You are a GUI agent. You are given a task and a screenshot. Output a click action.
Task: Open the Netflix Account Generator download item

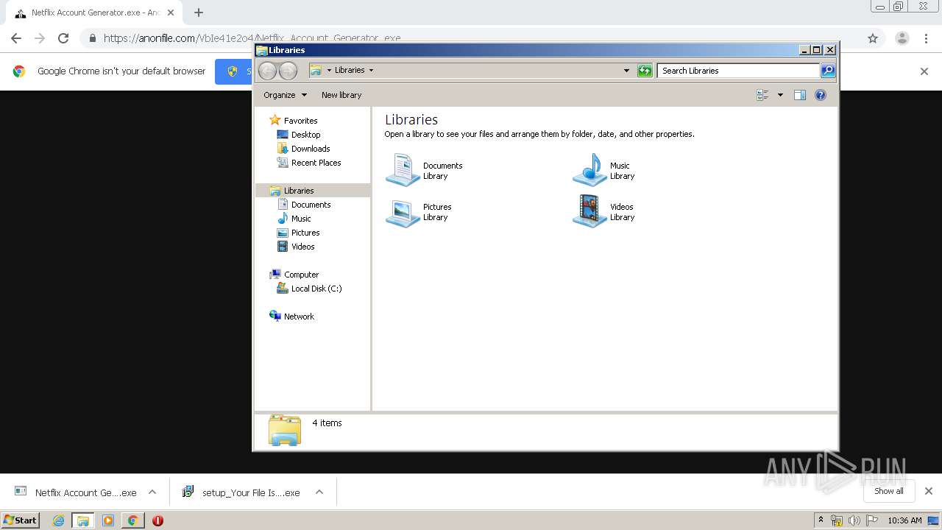(75, 492)
